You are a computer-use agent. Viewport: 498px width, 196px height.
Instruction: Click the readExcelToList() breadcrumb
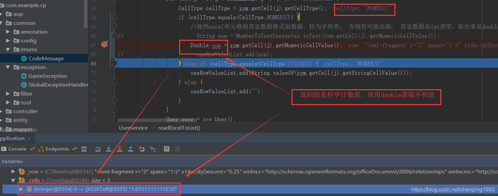click(179, 128)
